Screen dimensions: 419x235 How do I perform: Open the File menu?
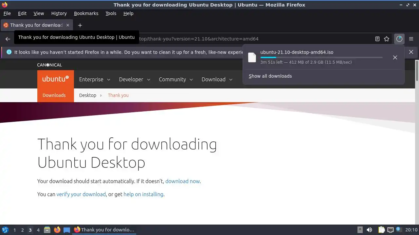pos(7,13)
